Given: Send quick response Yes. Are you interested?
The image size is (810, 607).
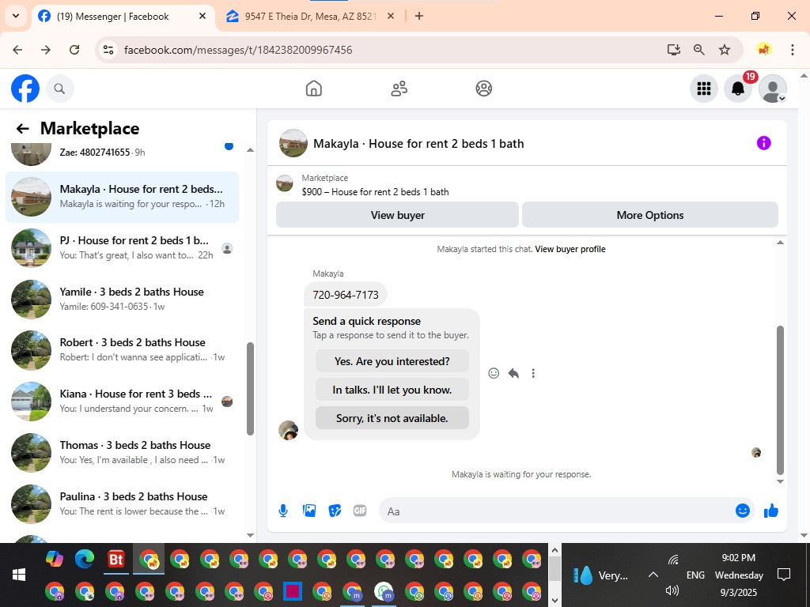Looking at the screenshot, I should pos(392,361).
